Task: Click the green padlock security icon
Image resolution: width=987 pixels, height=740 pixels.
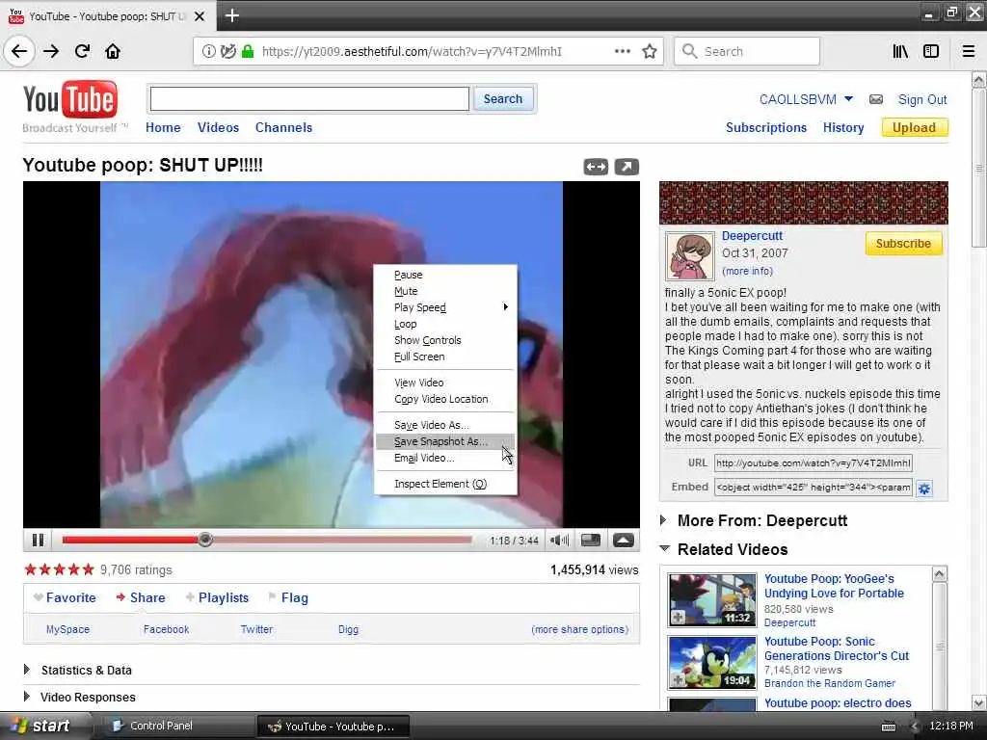Action: [x=248, y=52]
